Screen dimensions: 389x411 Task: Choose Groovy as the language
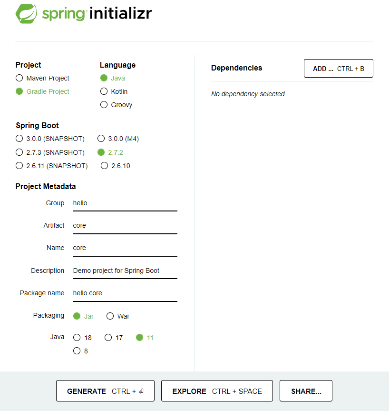(x=104, y=105)
